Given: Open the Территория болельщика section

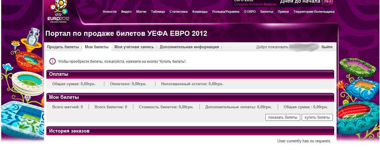Looking at the screenshot, I should 314,12.
